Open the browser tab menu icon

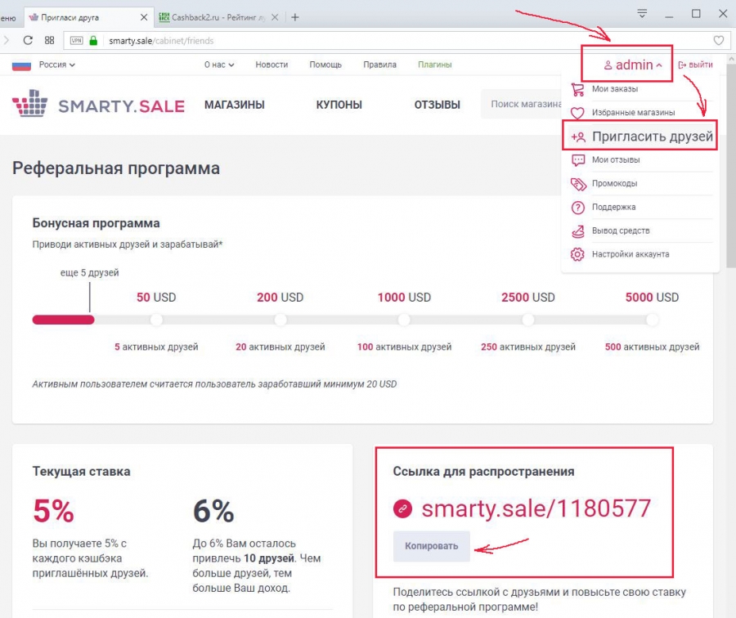point(642,14)
